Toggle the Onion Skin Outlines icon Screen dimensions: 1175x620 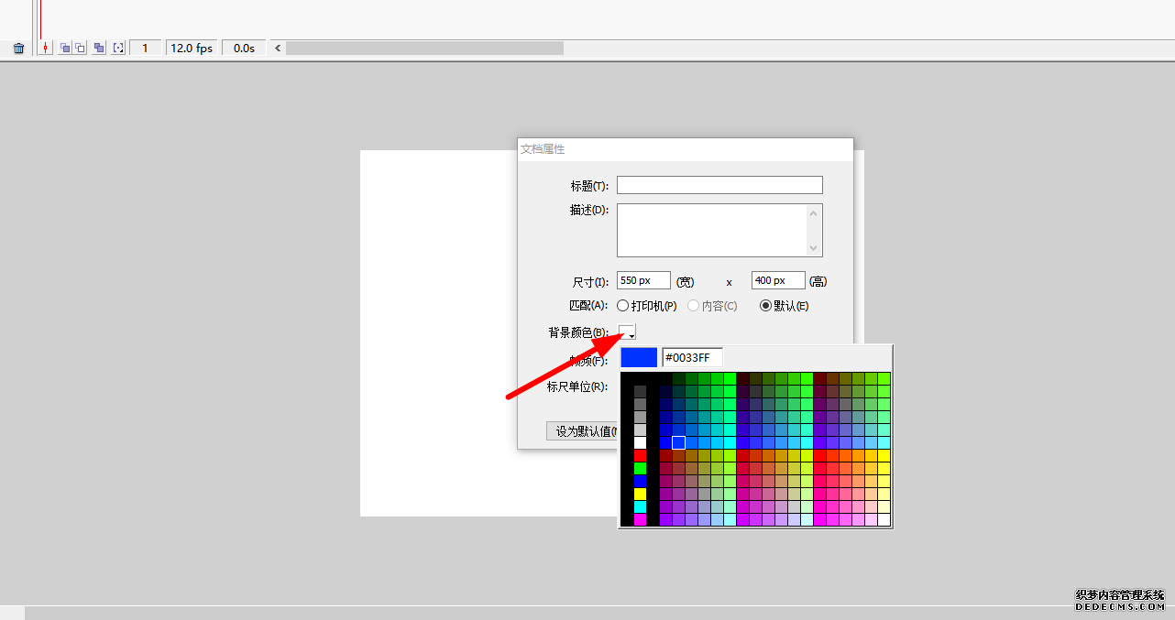[81, 48]
